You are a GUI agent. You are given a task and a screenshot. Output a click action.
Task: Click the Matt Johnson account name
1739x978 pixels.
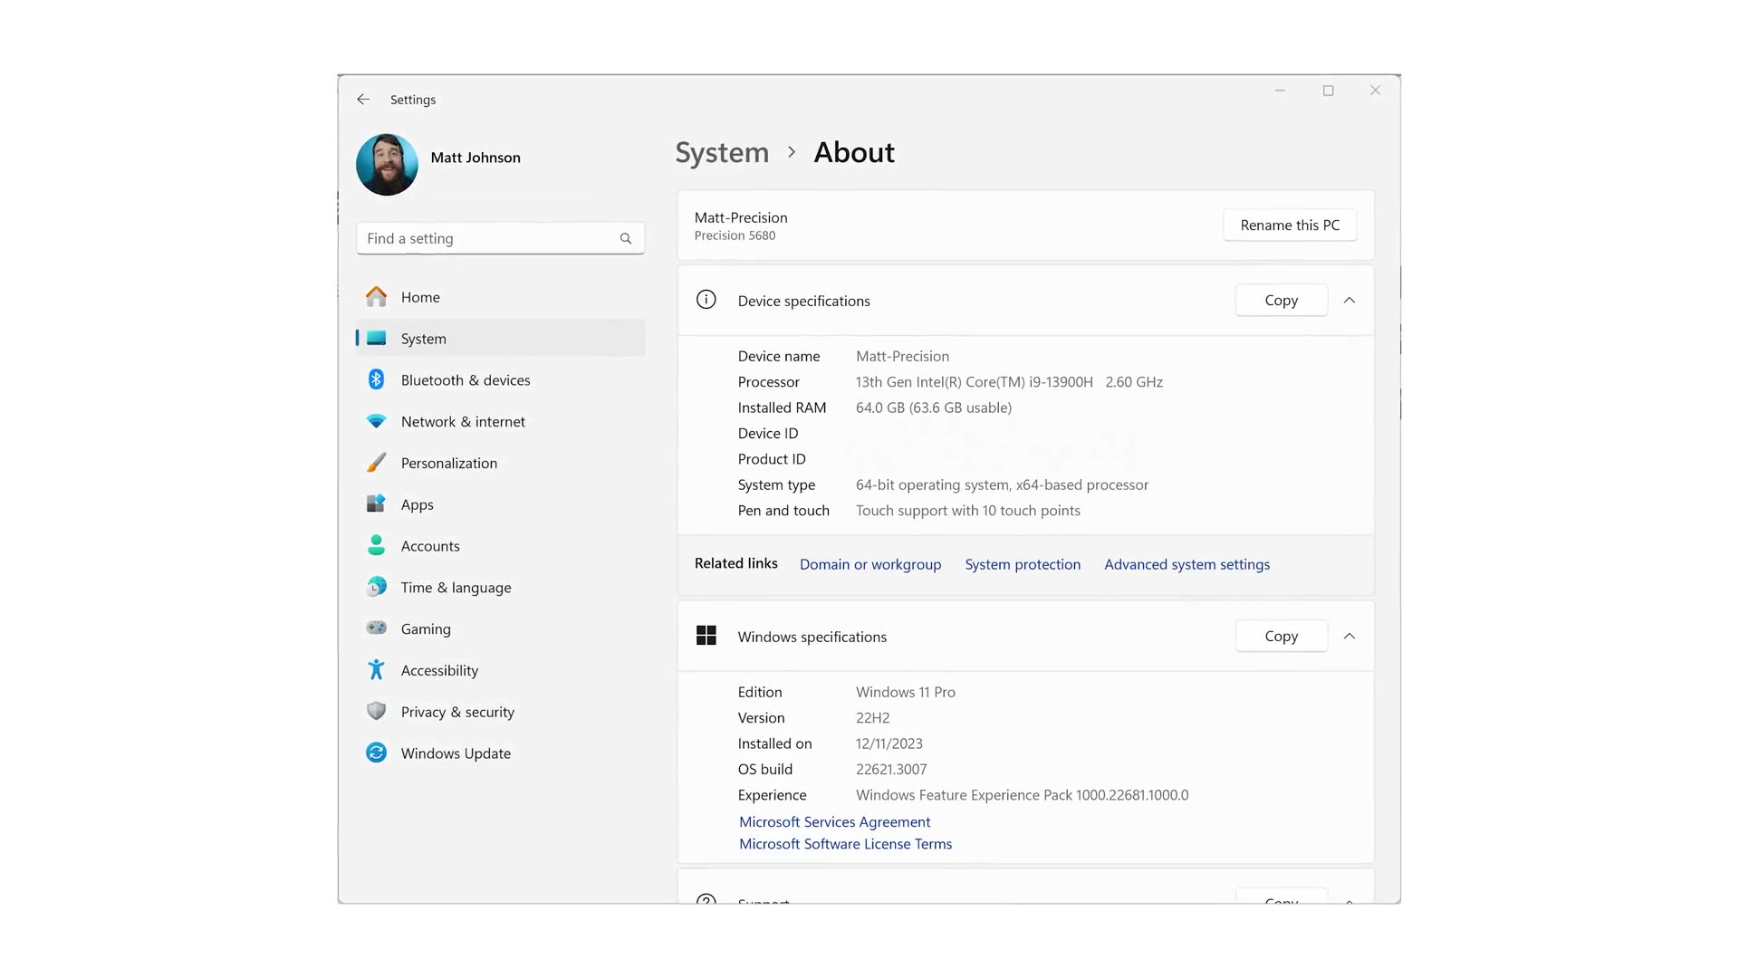click(476, 158)
